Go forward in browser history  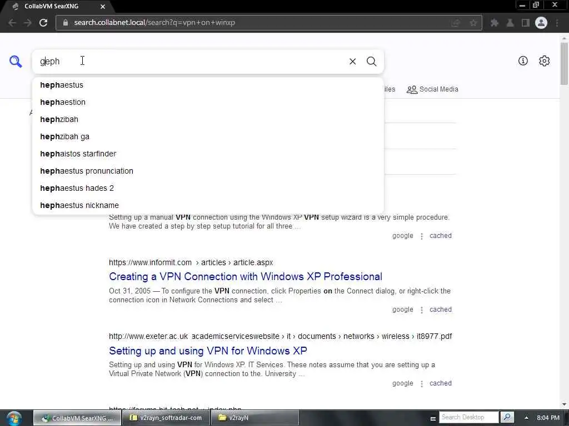28,22
